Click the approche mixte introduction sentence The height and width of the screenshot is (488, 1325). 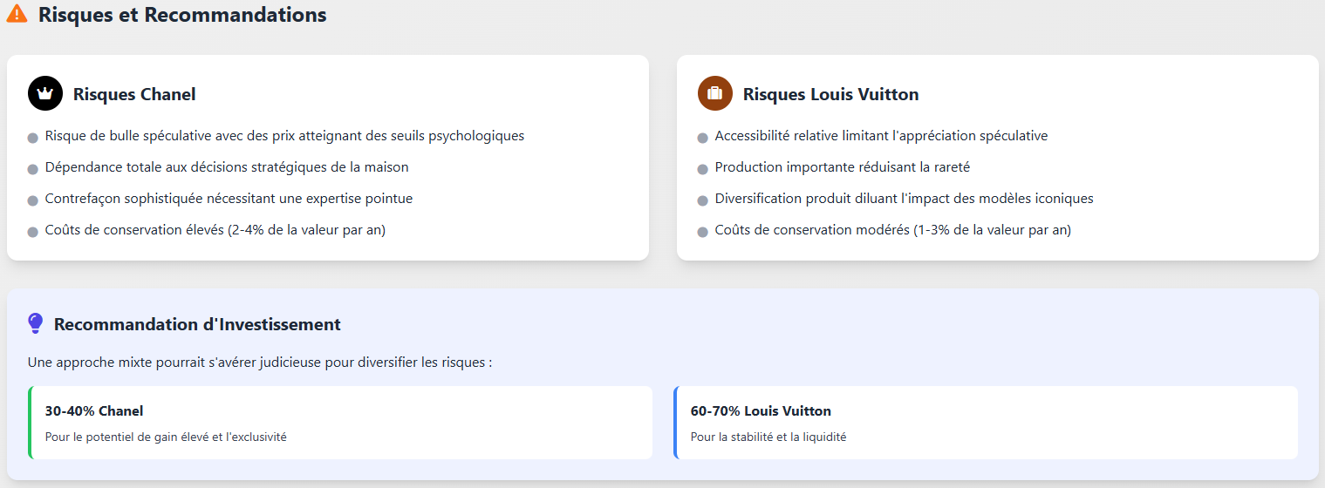(x=260, y=362)
